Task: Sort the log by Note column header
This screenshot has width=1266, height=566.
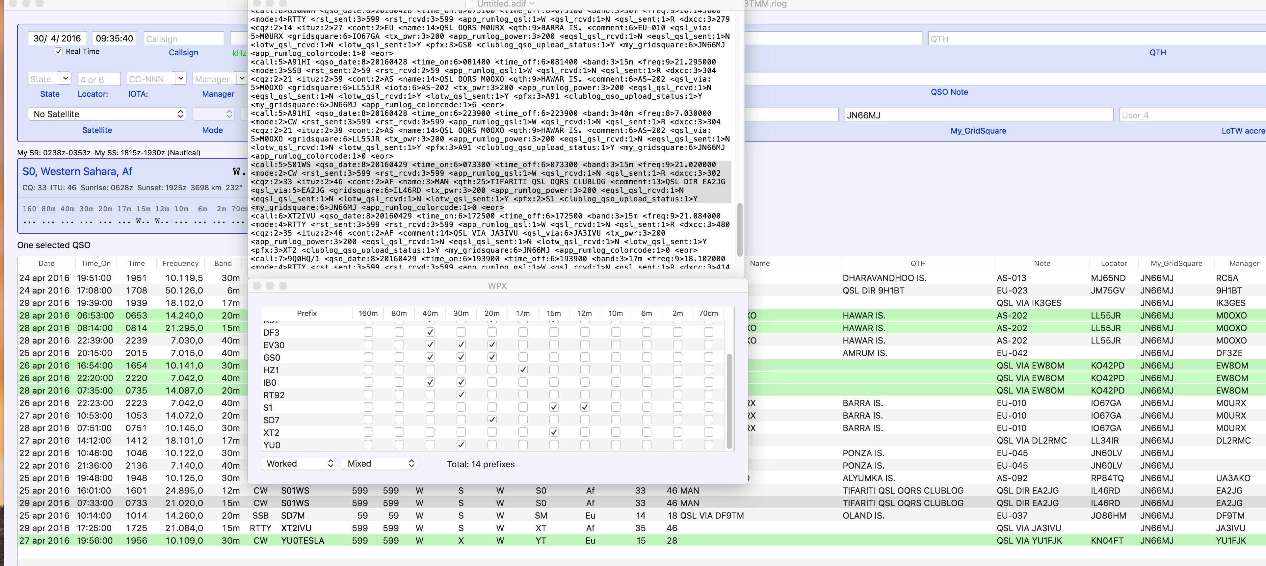Action: pos(1042,263)
